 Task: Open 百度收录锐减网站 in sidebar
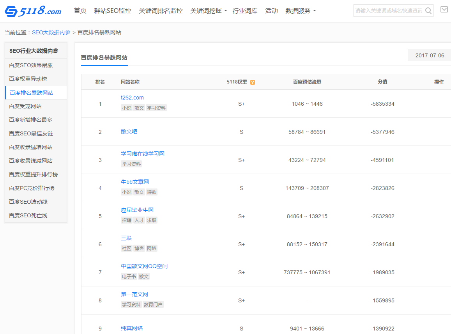click(30, 161)
